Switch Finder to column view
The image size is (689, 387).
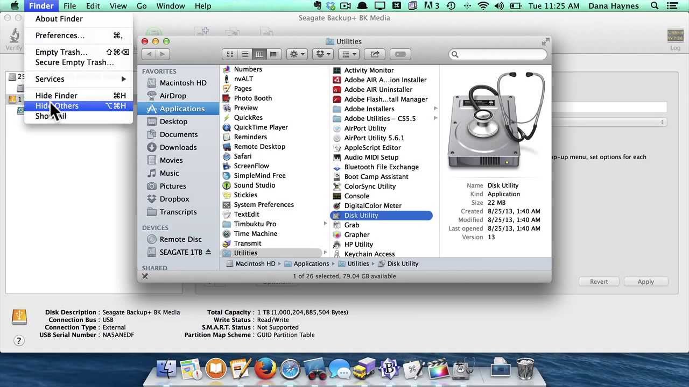coord(259,54)
